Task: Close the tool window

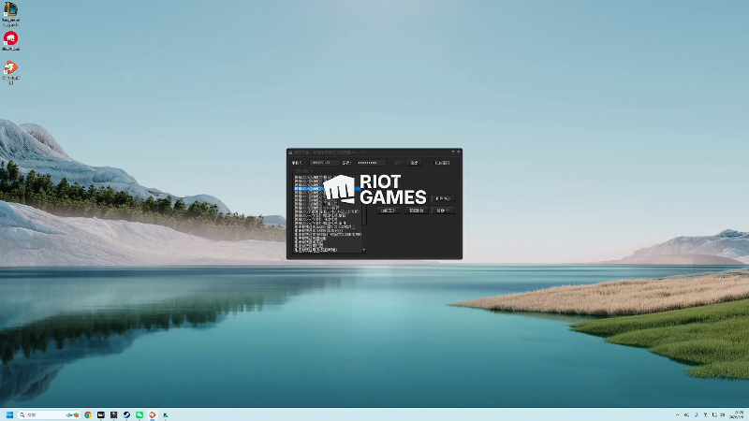Action: point(459,152)
